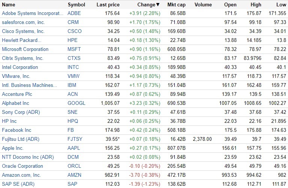Image resolution: width=288 pixels, height=188 pixels.
Task: Open the Facebook Inc link
Action: pos(16,130)
